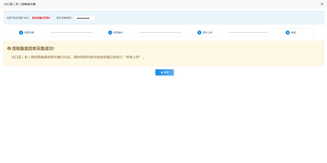Click the 签名设备密码 field label
This screenshot has width=327, height=163.
click(x=64, y=18)
